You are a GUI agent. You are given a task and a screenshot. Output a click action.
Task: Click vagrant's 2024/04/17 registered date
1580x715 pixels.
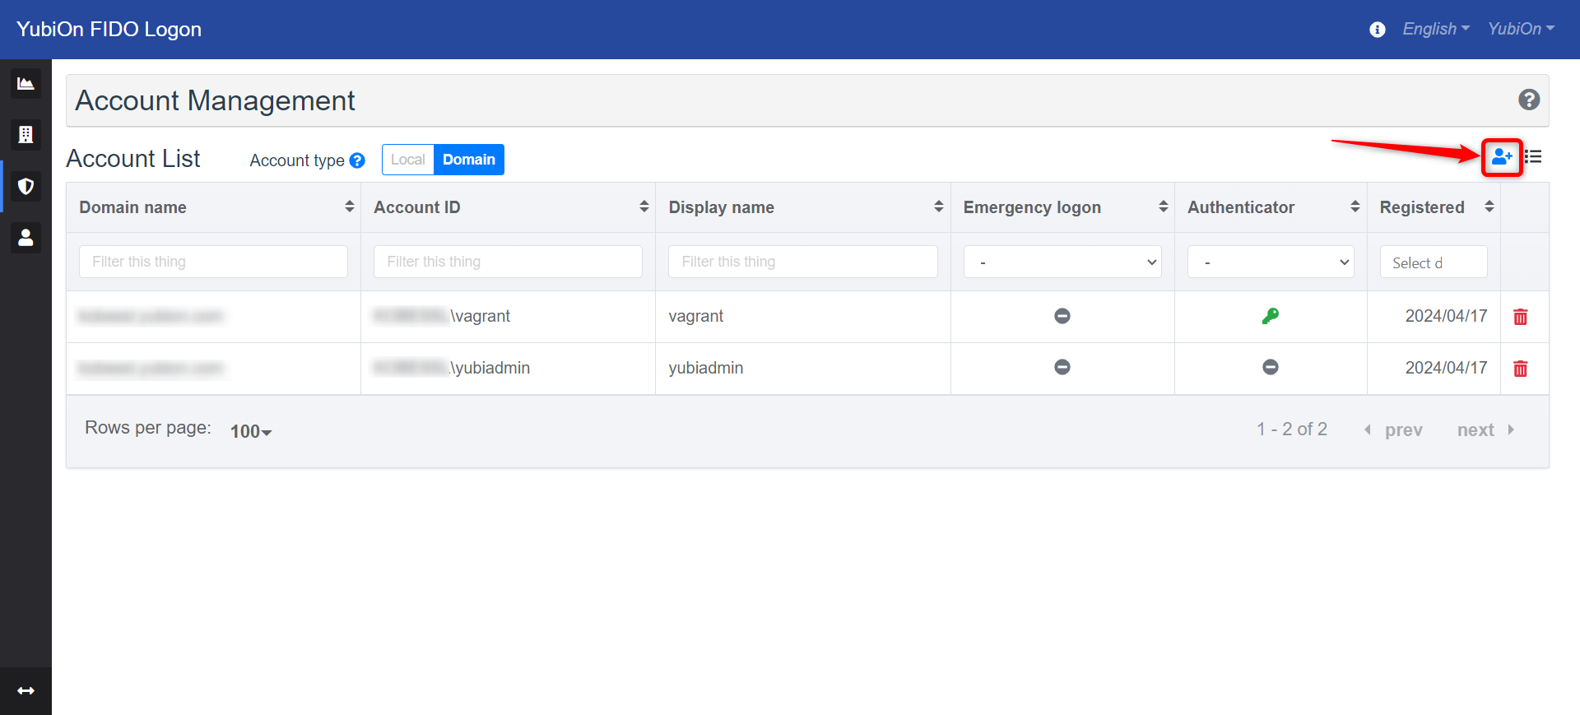[1446, 316]
